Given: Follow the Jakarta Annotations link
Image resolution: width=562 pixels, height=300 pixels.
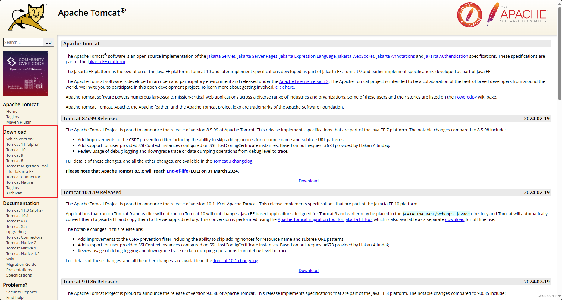Looking at the screenshot, I should (x=396, y=56).
